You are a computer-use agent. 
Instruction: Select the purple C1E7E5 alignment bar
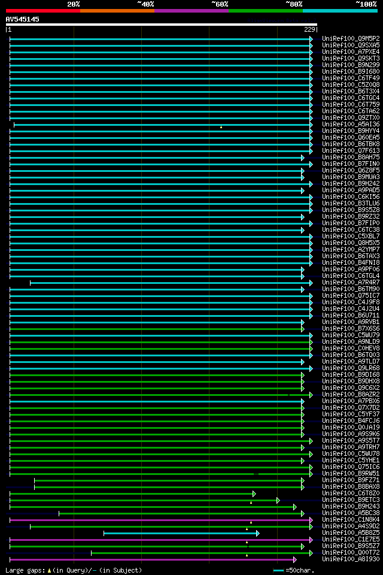click(x=161, y=540)
